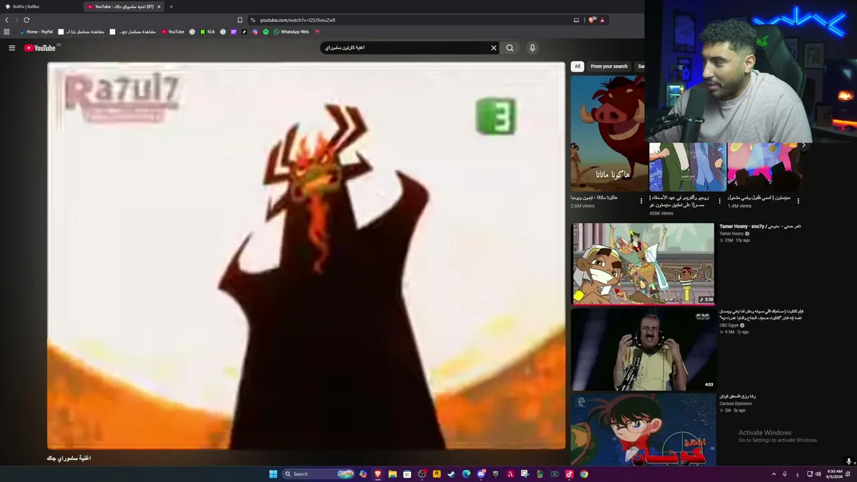Image resolution: width=857 pixels, height=482 pixels.
Task: Bookmark this page from the address bar
Action: coord(240,20)
